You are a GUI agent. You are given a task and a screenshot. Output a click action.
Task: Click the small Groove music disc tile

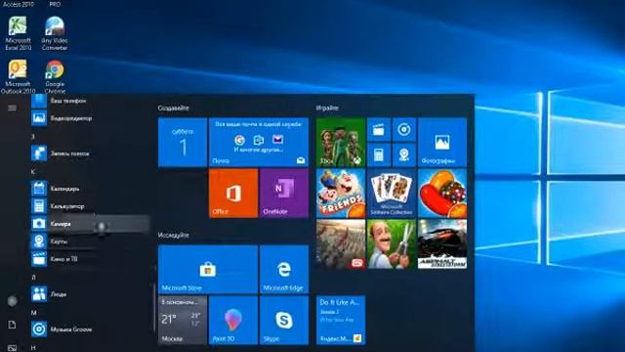[404, 130]
